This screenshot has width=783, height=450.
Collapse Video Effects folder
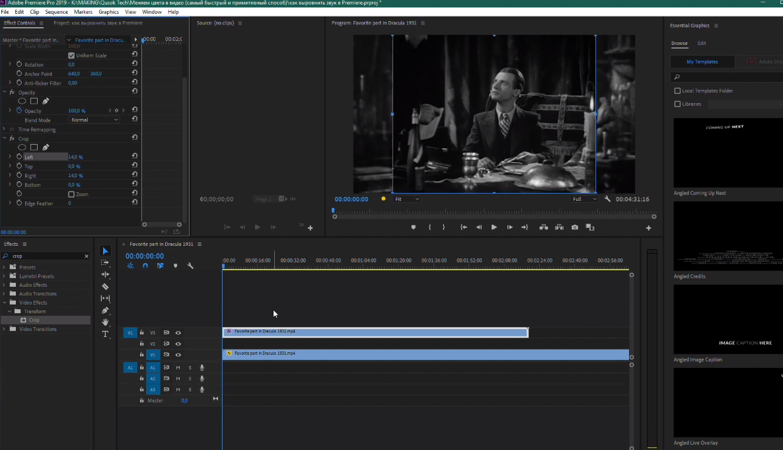coord(5,303)
